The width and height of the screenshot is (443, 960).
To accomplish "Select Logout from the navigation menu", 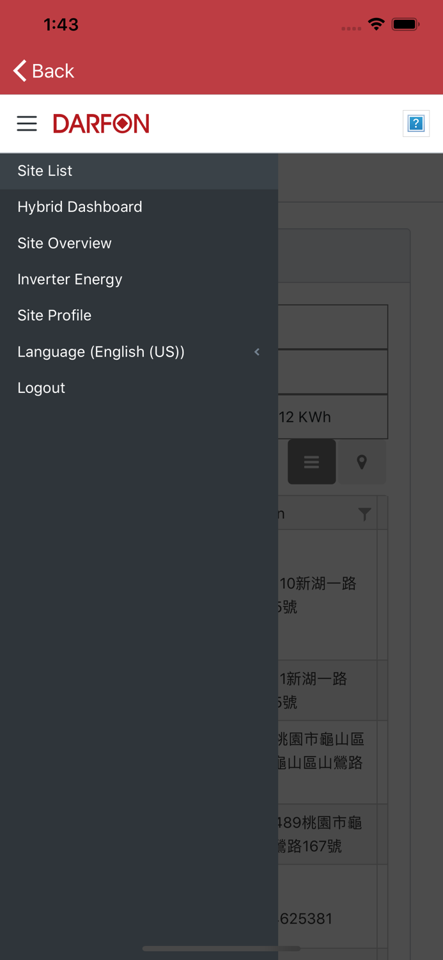I will [x=41, y=387].
